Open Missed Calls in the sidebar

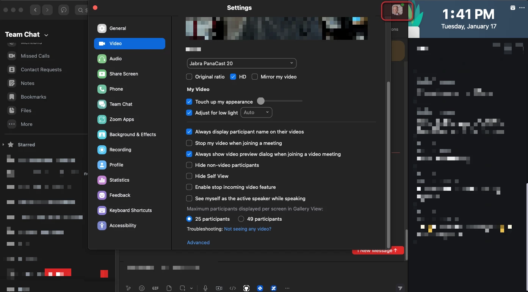[x=35, y=56]
